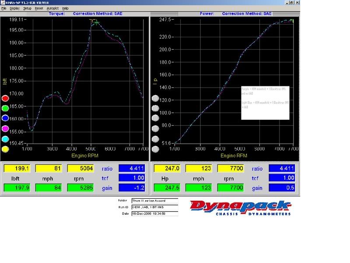Click the 'lbft' unit label under torque values
Screen dimensions: 350x263
click(x=15, y=179)
